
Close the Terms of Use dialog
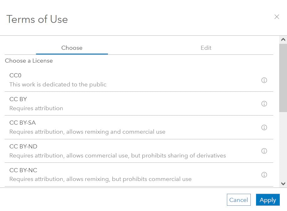277,17
